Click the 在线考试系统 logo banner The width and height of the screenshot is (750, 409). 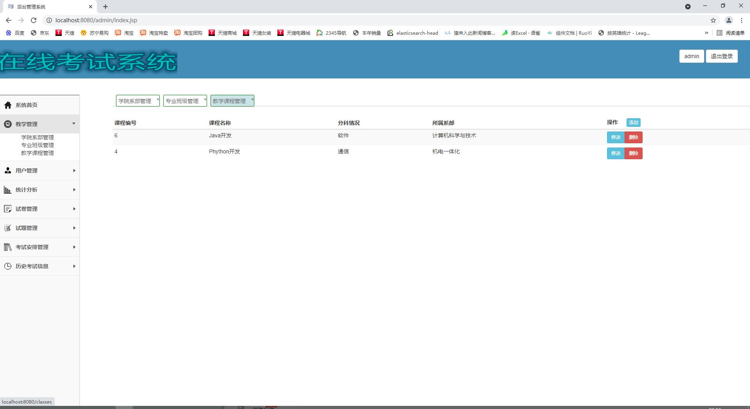pyautogui.click(x=89, y=62)
